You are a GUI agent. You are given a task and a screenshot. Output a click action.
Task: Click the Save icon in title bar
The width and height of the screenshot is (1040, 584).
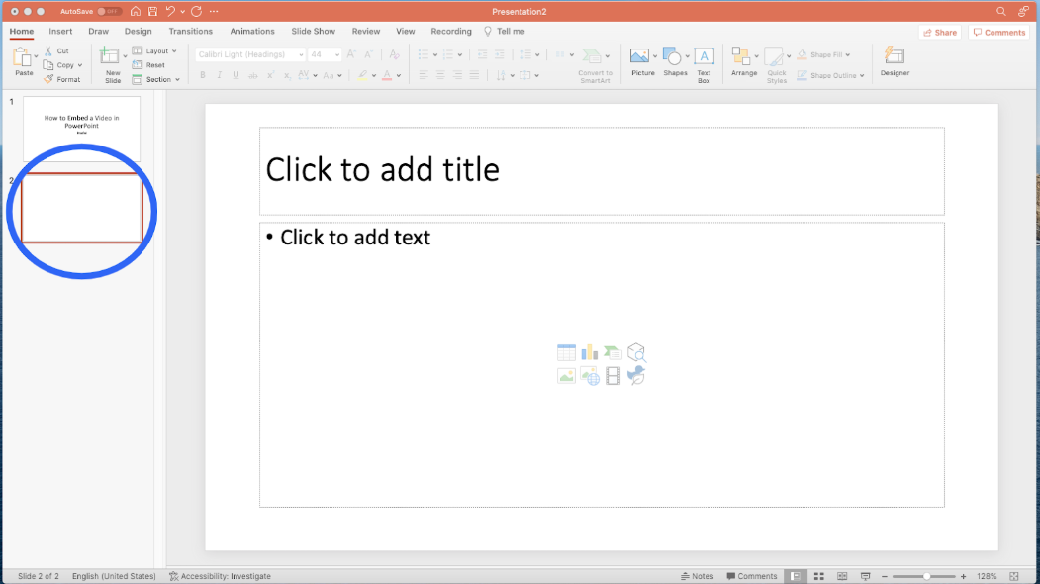pyautogui.click(x=152, y=11)
